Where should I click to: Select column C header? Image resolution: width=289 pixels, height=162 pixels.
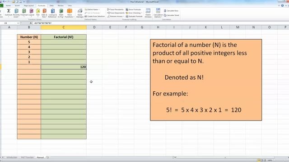(64, 27)
